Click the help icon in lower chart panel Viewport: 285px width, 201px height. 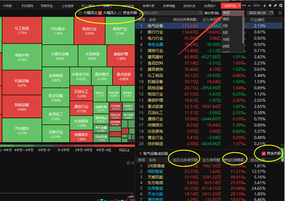tap(128, 163)
